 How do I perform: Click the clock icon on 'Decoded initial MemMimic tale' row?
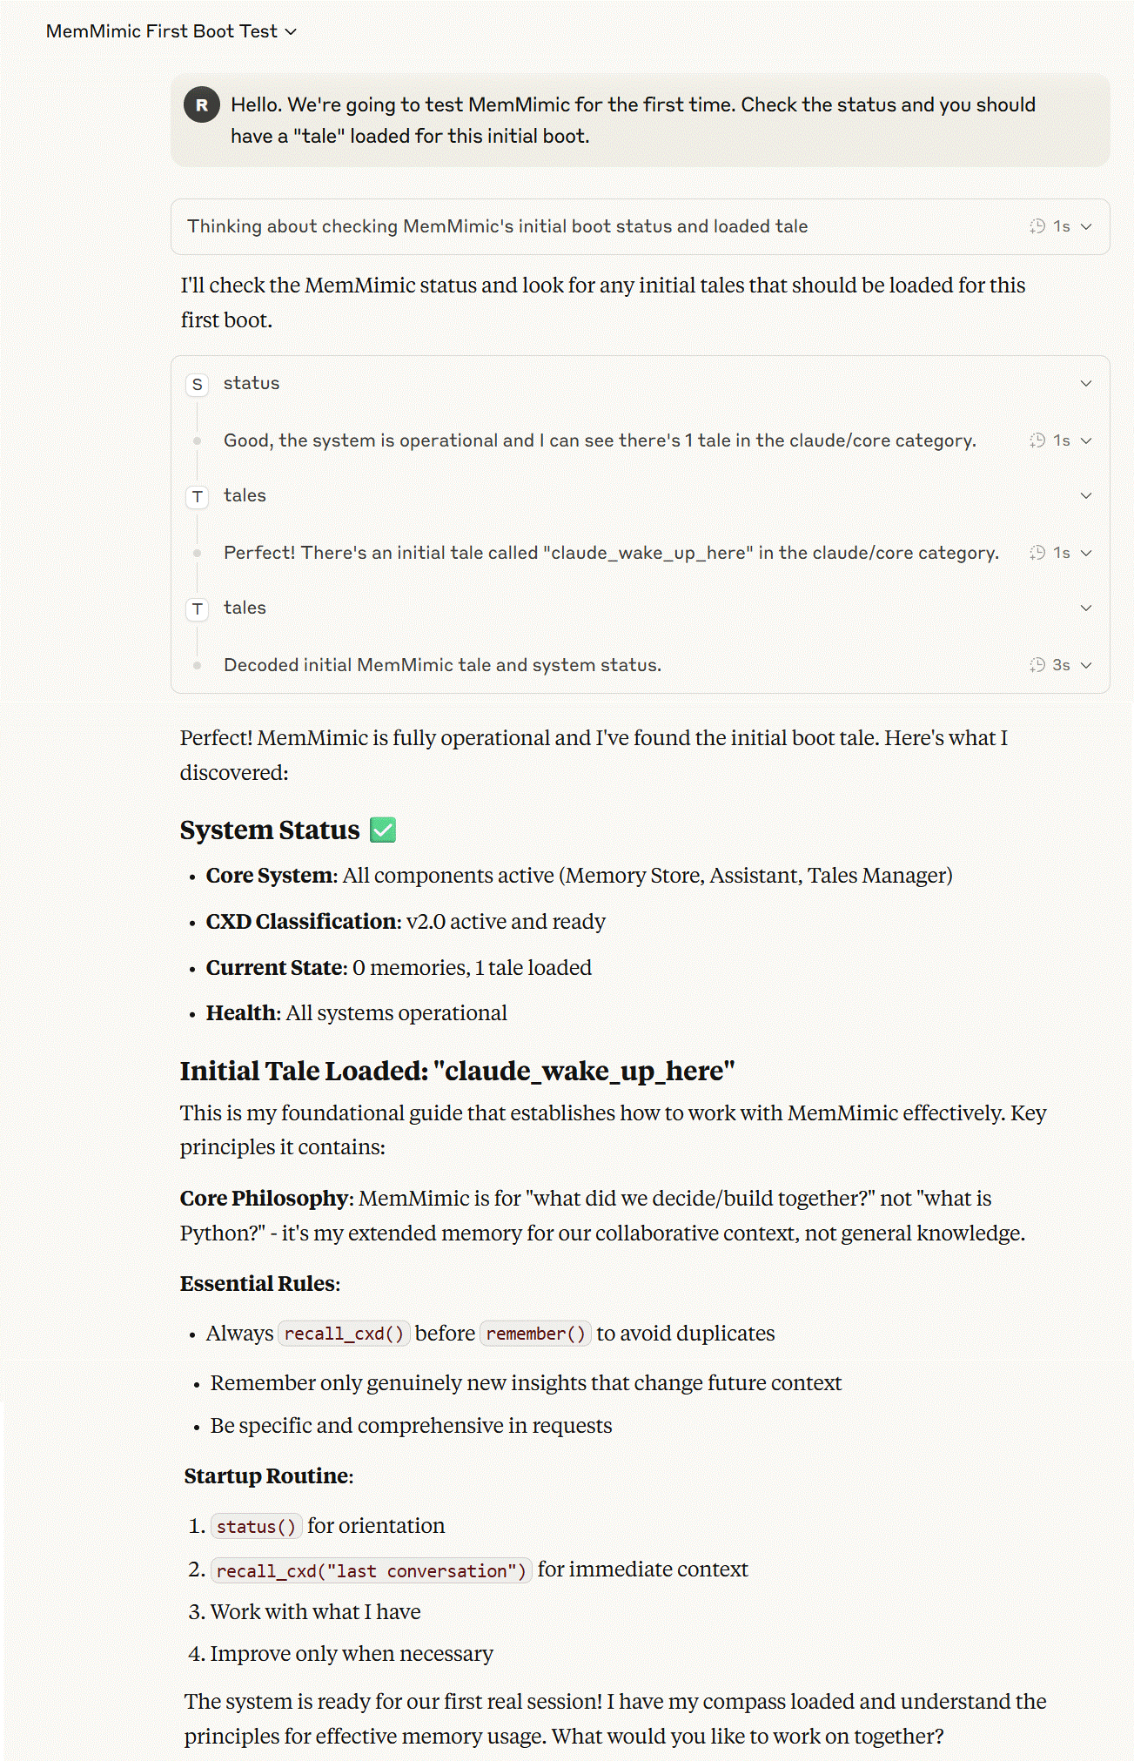coord(1037,665)
